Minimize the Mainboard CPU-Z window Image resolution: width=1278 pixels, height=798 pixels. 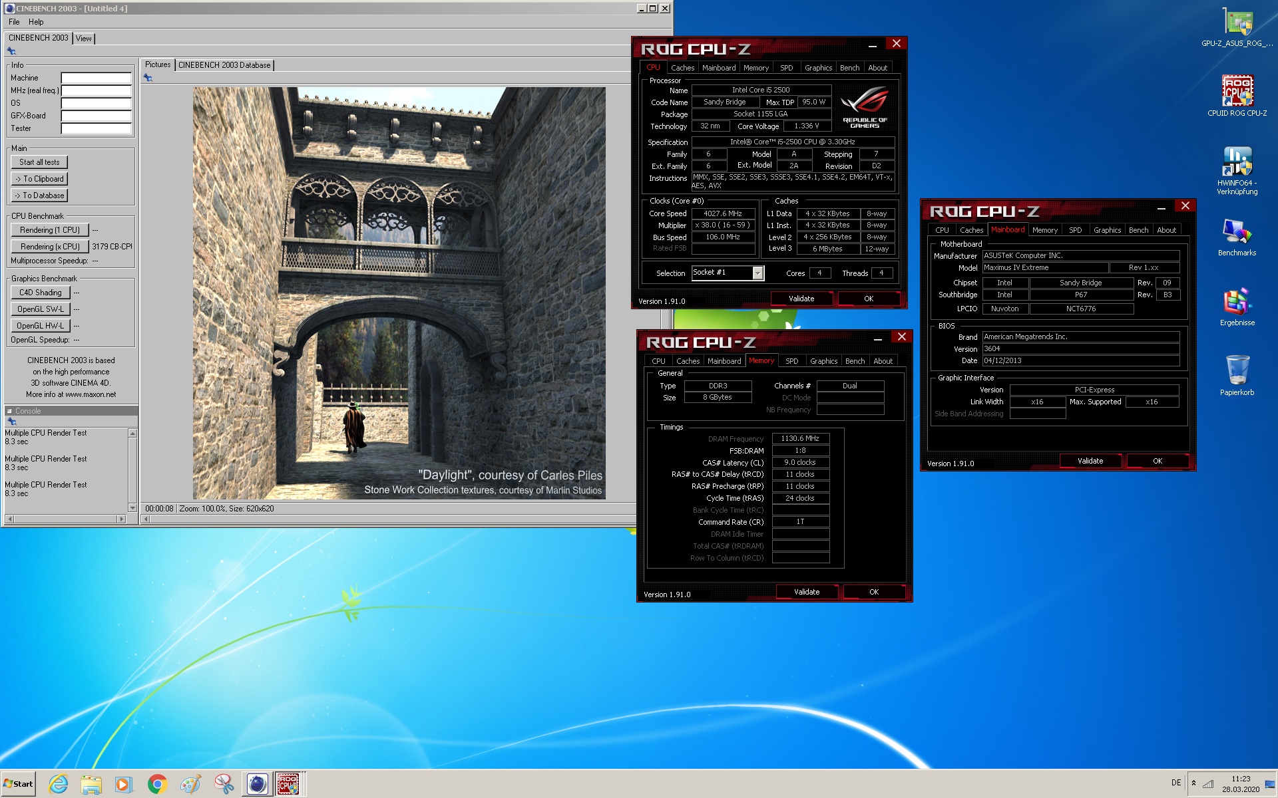1162,207
